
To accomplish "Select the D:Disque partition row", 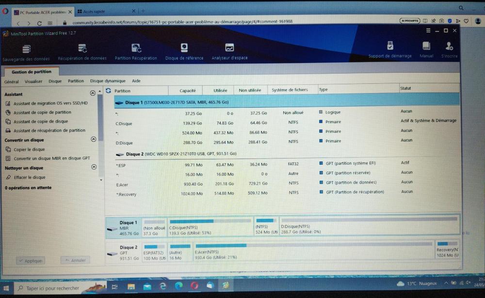I will click(x=287, y=142).
